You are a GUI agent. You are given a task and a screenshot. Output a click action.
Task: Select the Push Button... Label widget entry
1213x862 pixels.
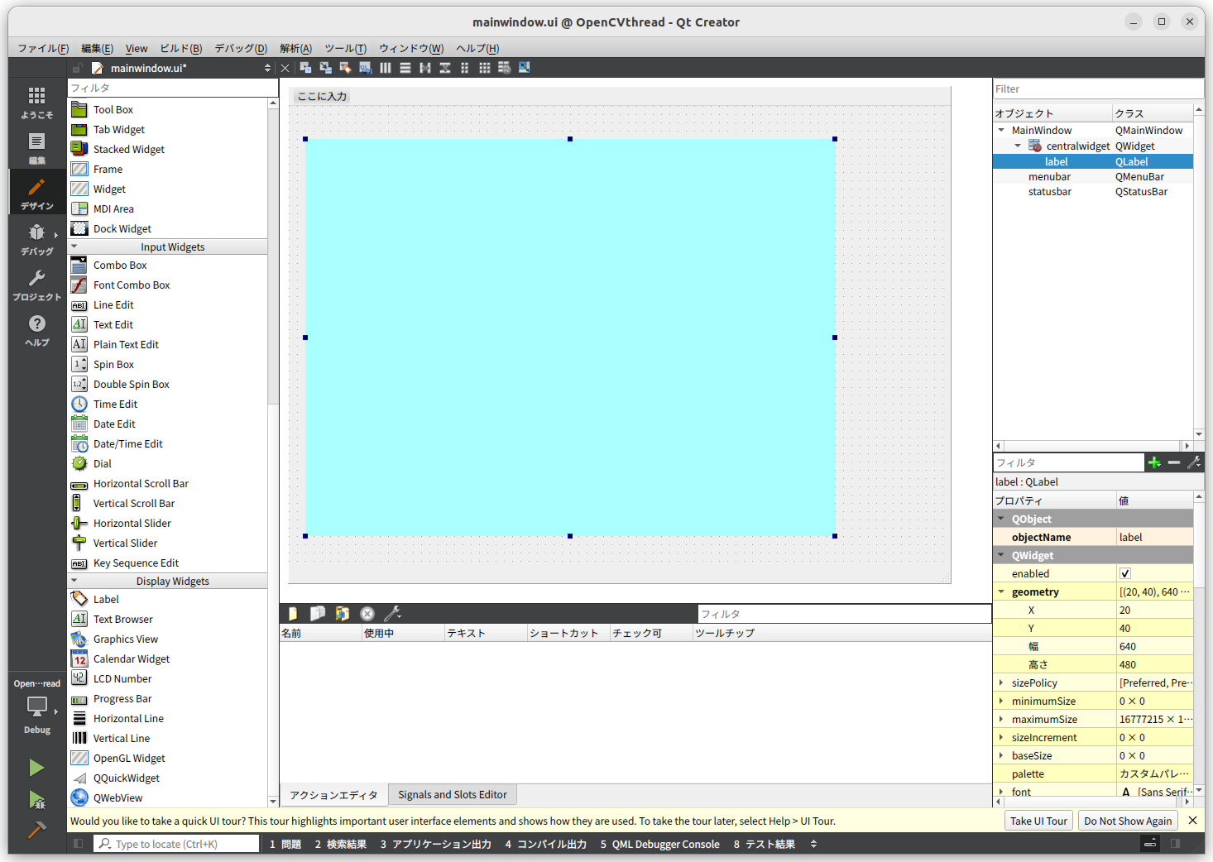pos(106,598)
